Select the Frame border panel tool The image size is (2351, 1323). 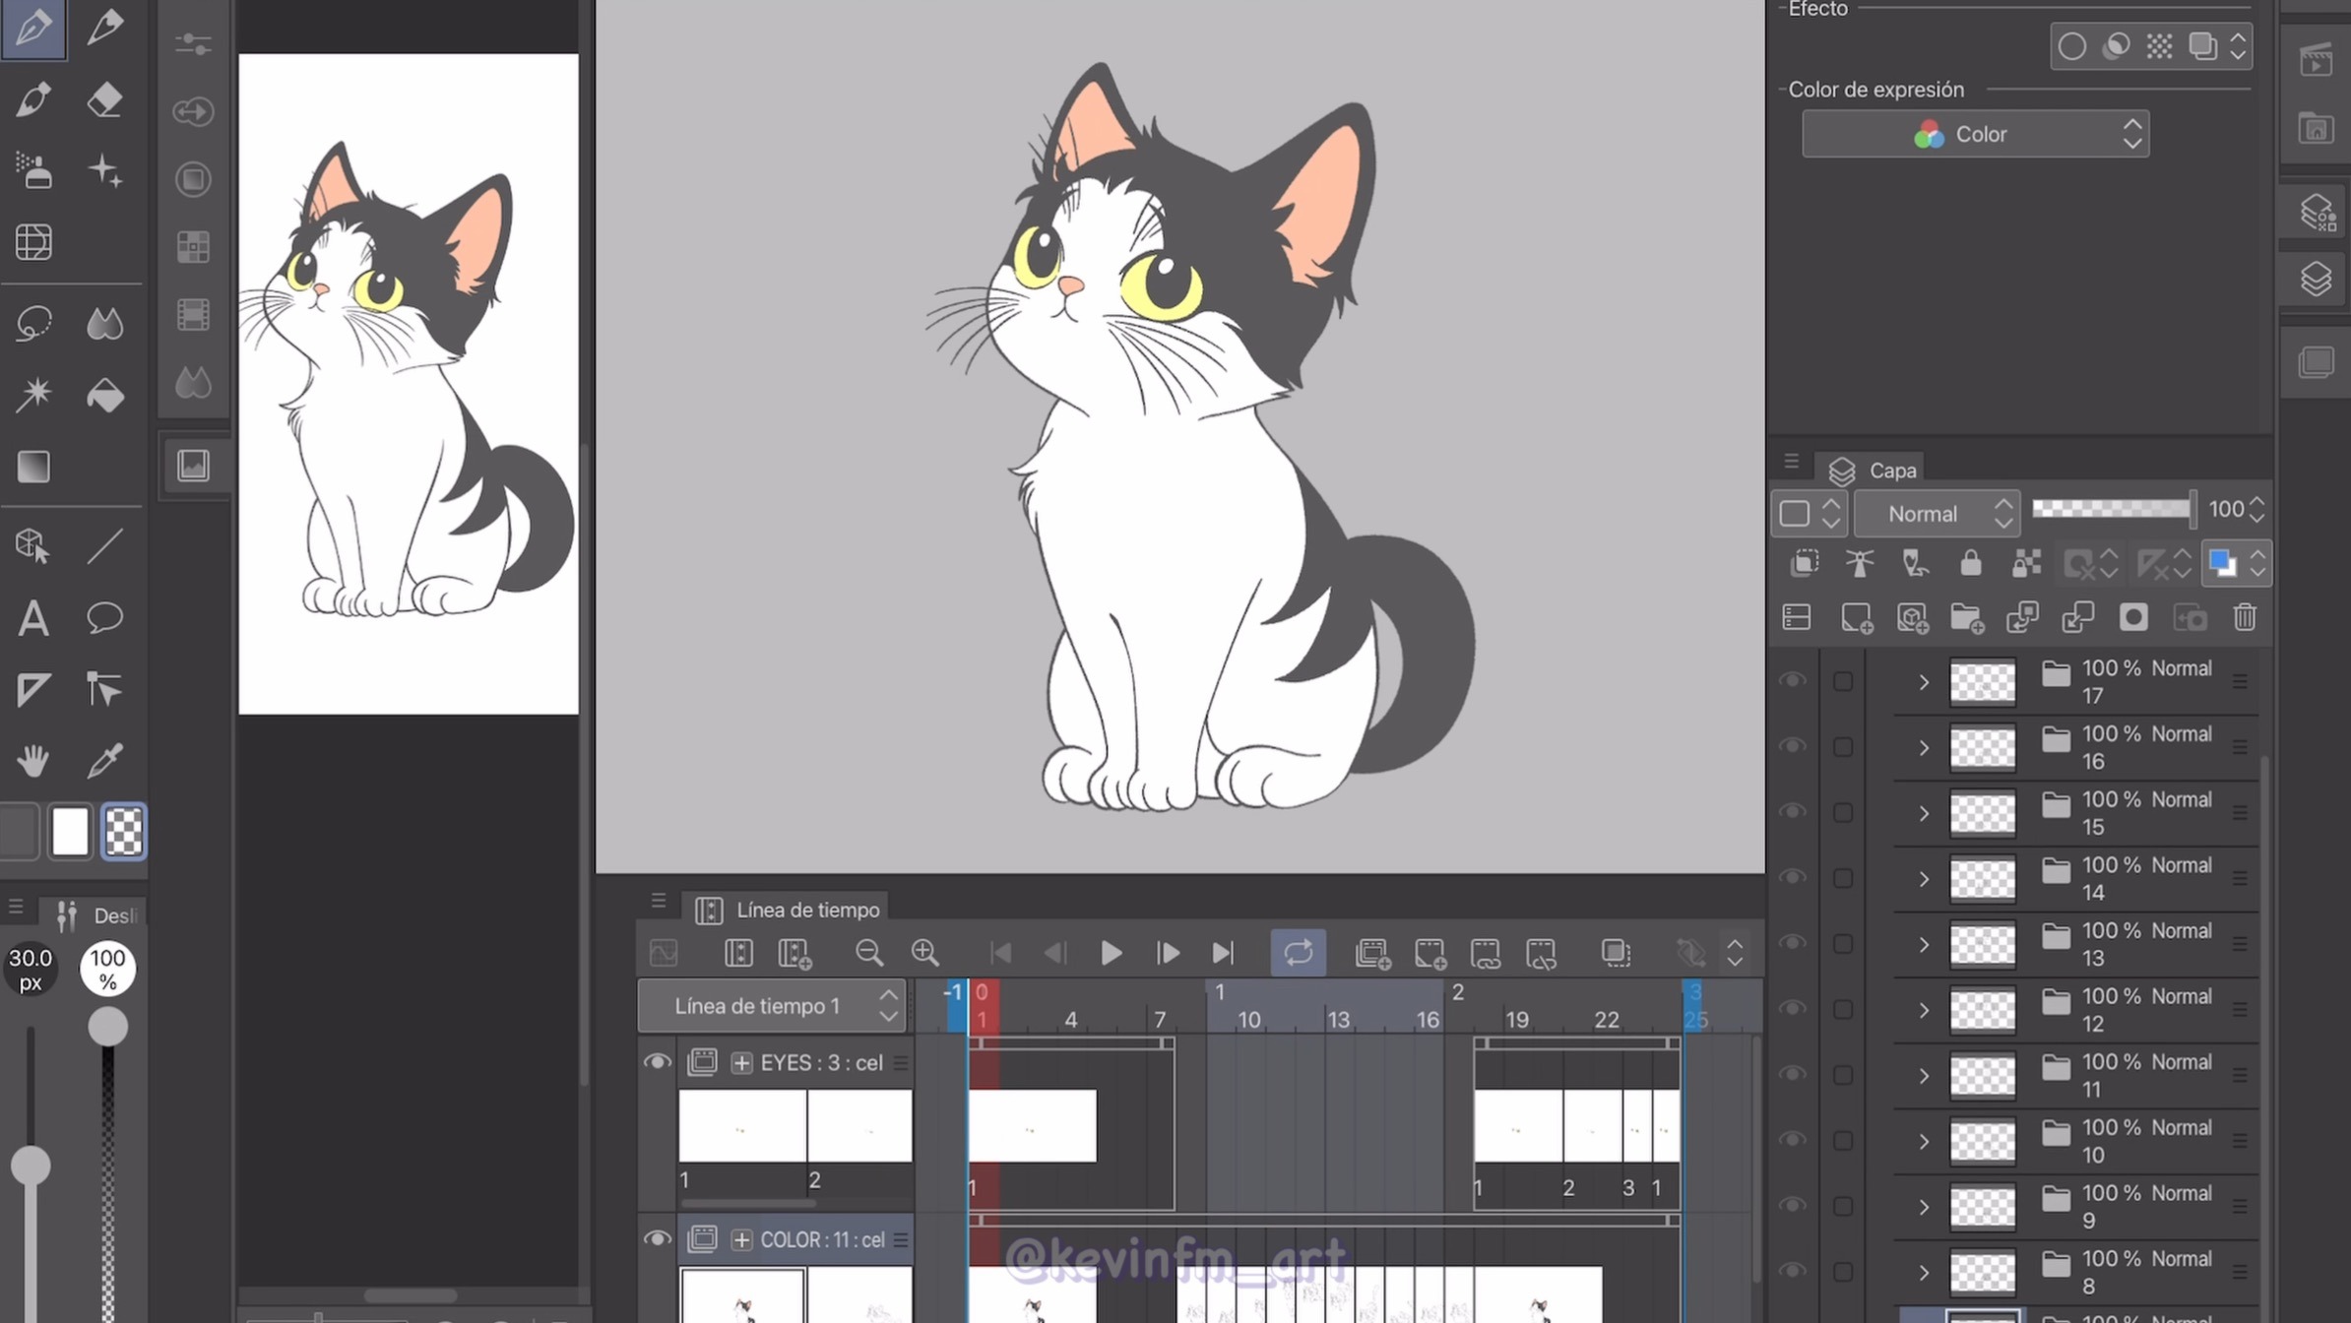pyautogui.click(x=33, y=242)
